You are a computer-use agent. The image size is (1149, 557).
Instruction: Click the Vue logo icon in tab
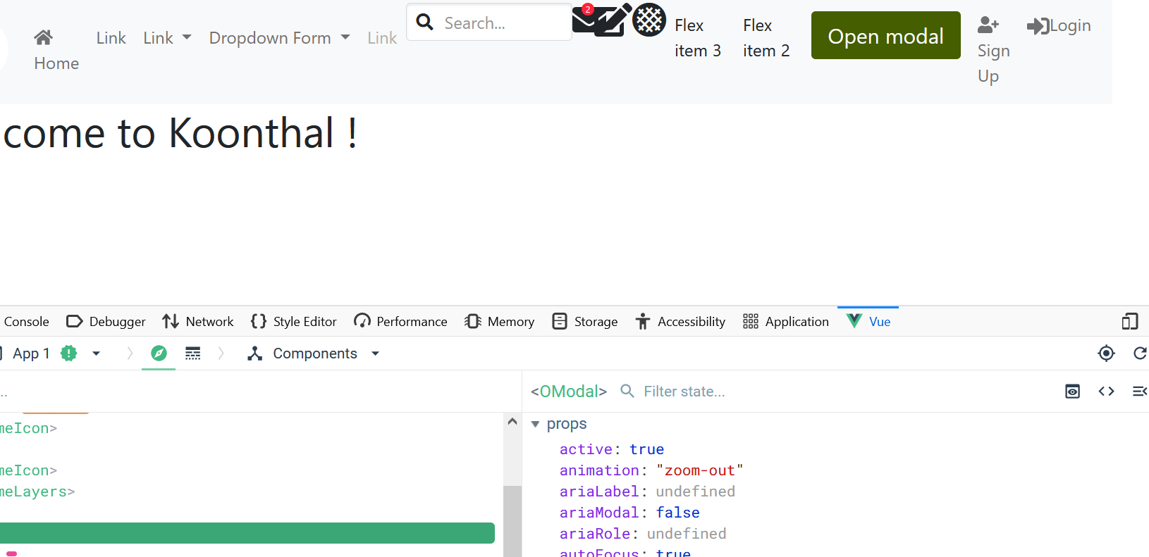point(854,321)
